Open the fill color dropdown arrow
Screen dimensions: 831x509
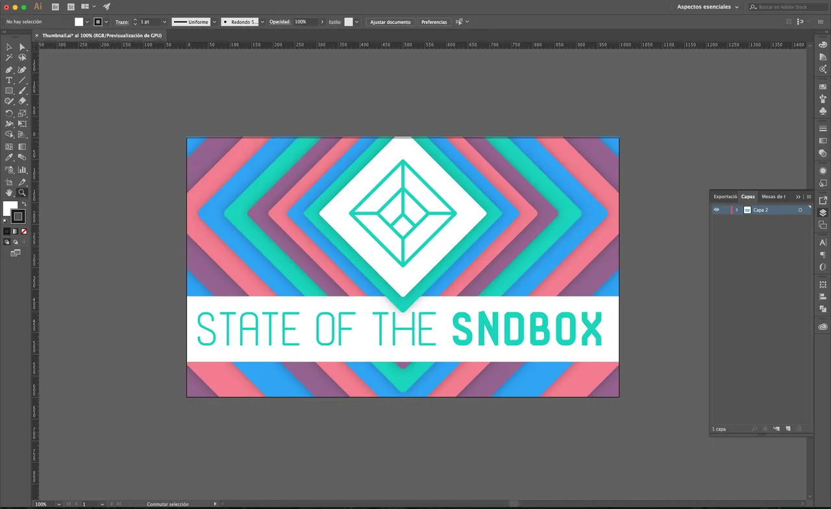coord(87,22)
